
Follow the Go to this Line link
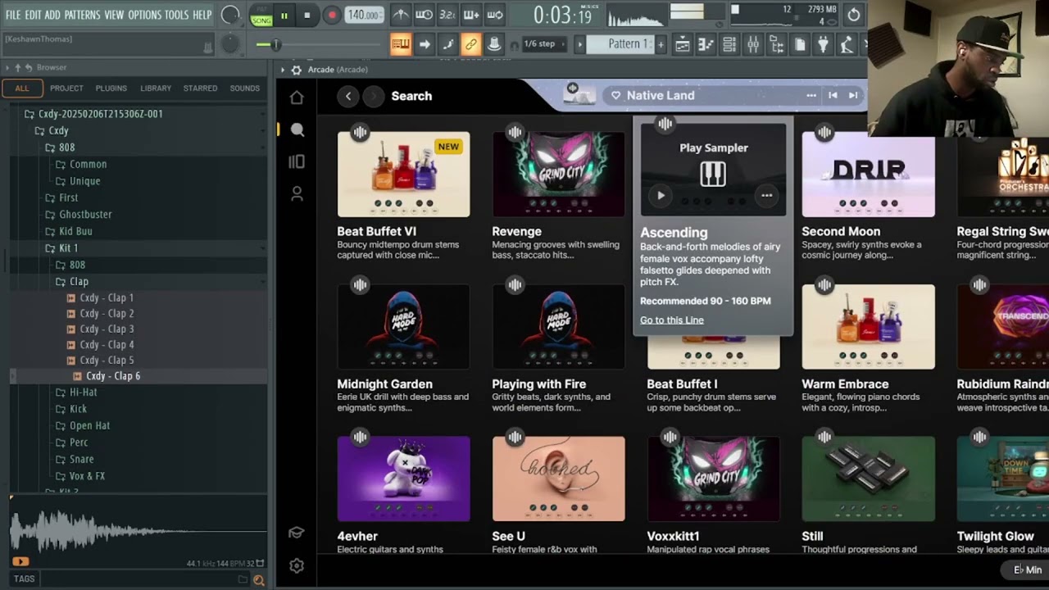coord(671,320)
